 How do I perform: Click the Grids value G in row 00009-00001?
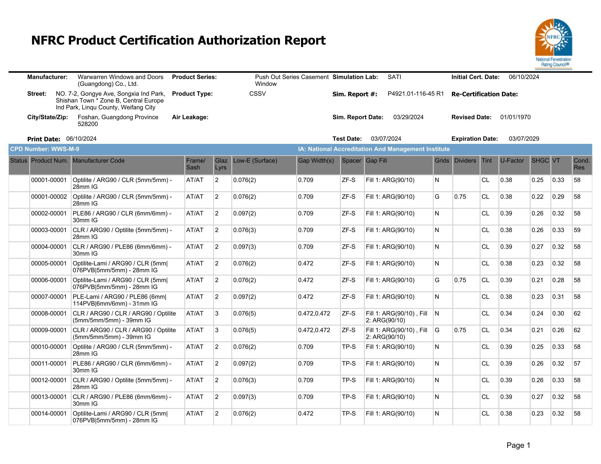click(x=437, y=330)
